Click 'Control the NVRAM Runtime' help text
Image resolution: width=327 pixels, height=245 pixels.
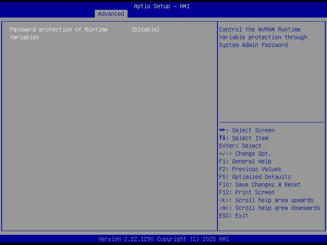pos(260,29)
